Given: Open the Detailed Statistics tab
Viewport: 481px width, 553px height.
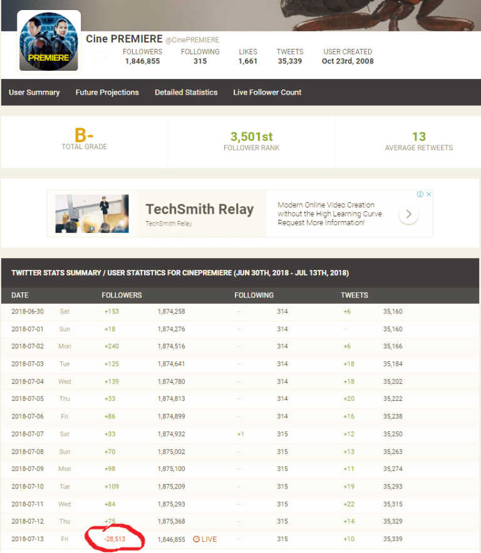Looking at the screenshot, I should (186, 92).
